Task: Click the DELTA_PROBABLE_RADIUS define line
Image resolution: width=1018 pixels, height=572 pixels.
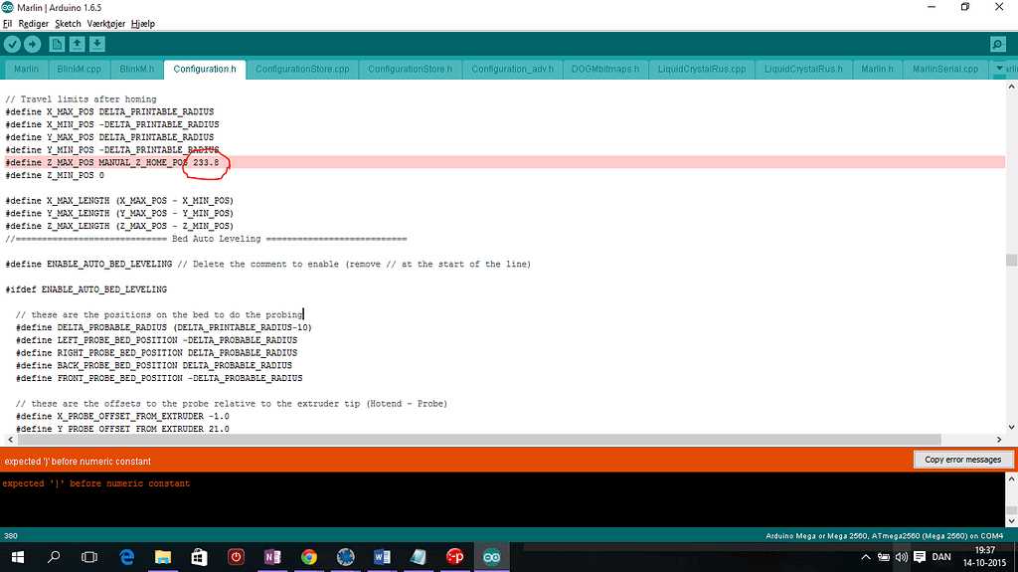Action: coord(164,327)
